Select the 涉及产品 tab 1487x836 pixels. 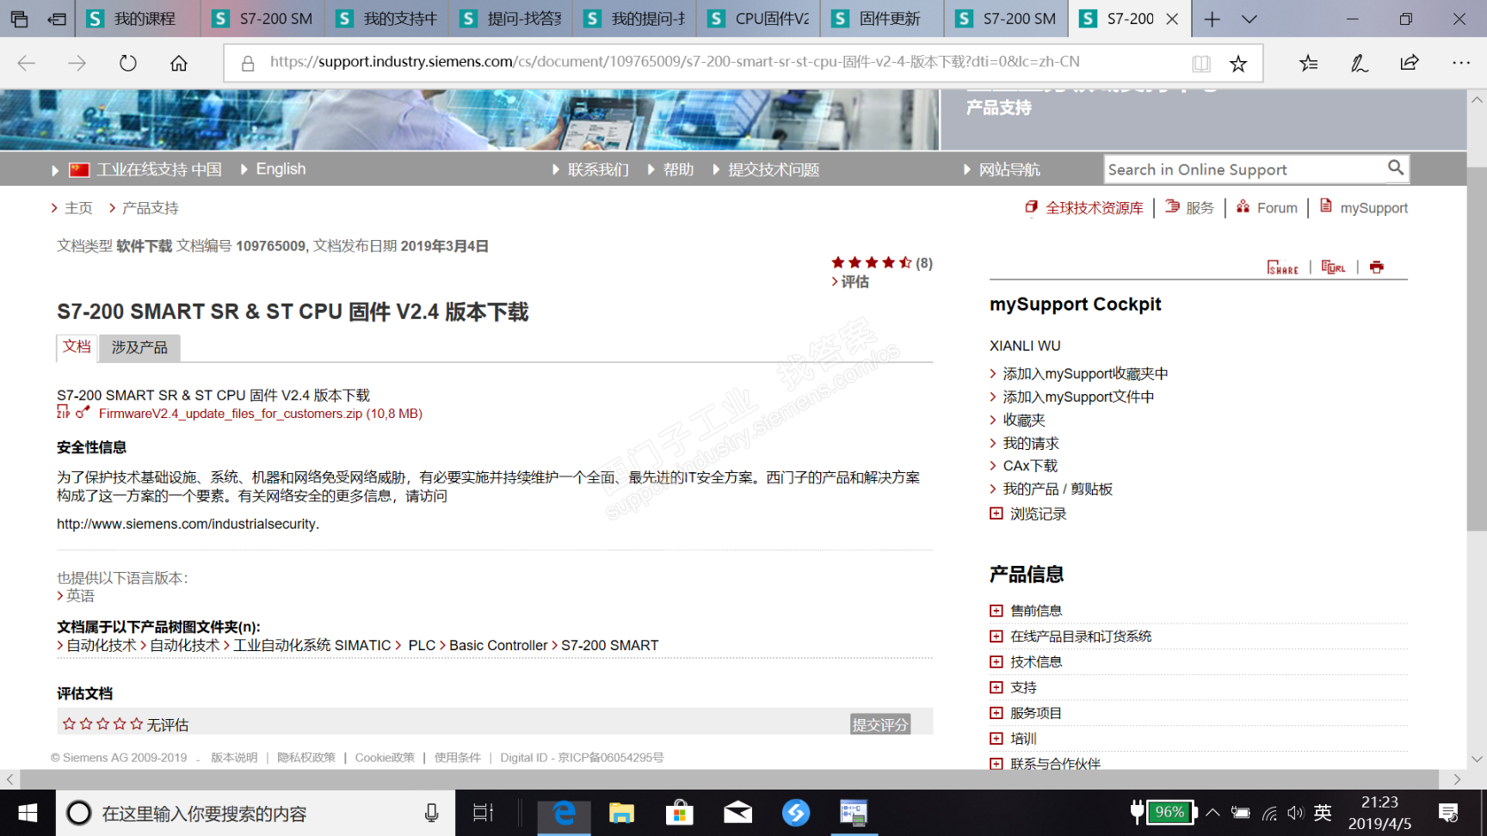[139, 347]
